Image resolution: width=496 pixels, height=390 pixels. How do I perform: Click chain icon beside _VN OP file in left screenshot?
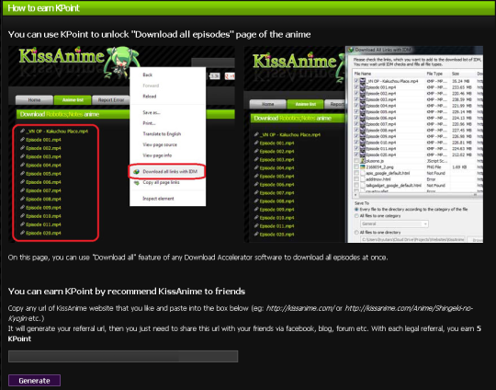coord(22,131)
